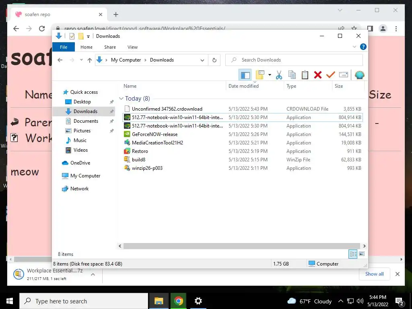Click the Explorer Back arrow
This screenshot has width=412, height=309.
(x=60, y=60)
